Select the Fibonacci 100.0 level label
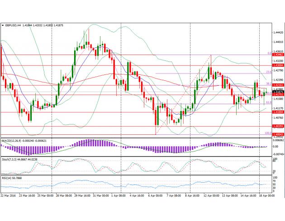285x221 pixels. pyautogui.click(x=267, y=133)
